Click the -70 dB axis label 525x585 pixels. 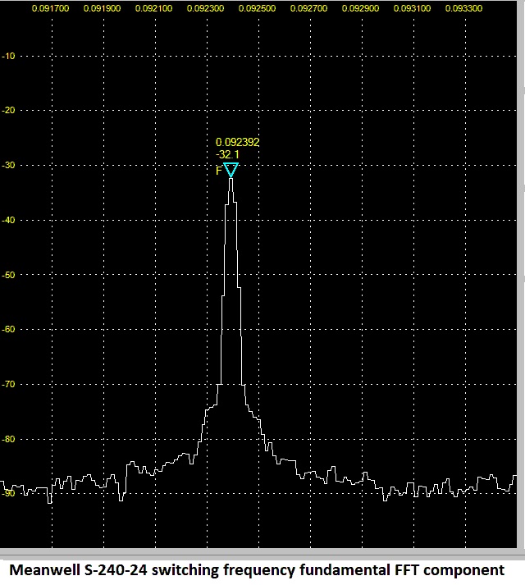click(x=8, y=384)
